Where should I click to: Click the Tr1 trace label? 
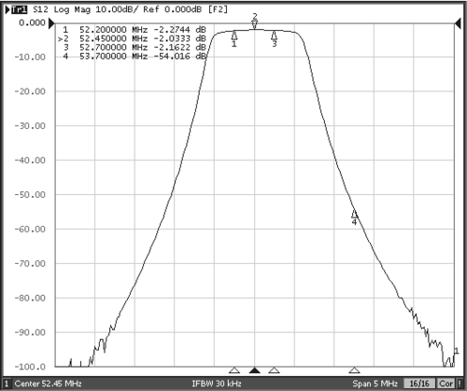point(20,9)
